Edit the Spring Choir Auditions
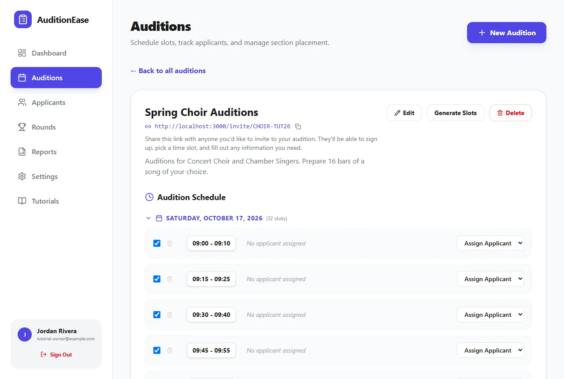 point(404,113)
